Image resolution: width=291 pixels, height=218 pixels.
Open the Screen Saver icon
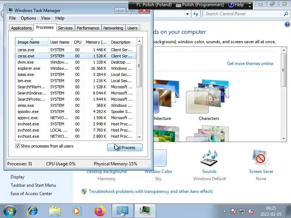[x=261, y=158]
